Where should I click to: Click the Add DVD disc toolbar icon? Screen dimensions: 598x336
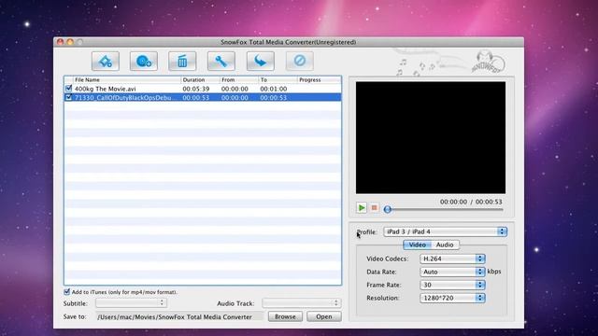[143, 61]
